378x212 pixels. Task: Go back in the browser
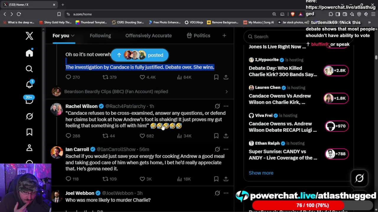click(x=5, y=14)
